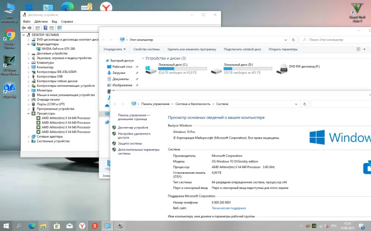Viewport: 371px width, 231px height.
Task: Click the Техническая поддержка website link
Action: click(x=229, y=208)
